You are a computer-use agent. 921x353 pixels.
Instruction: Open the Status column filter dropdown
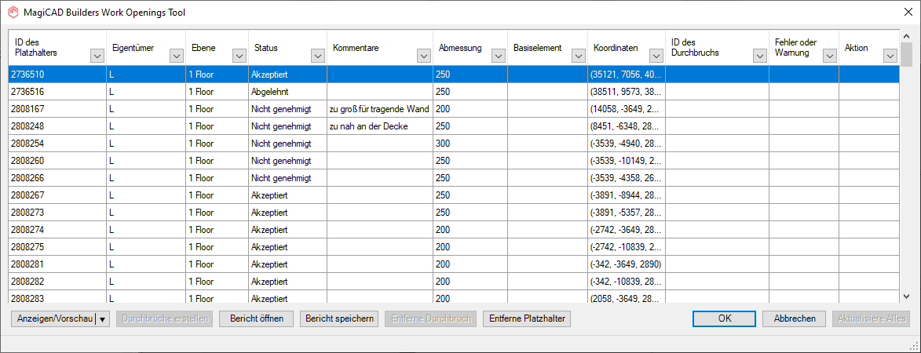317,56
